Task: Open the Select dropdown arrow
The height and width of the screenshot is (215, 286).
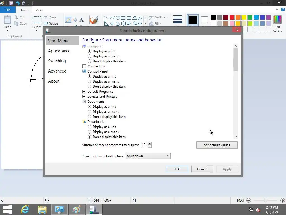Action: coord(37,30)
